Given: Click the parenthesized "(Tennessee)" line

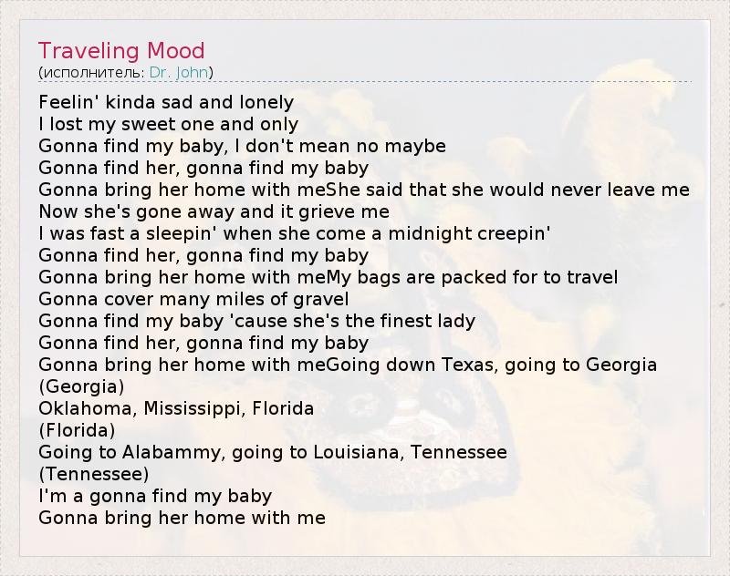Looking at the screenshot, I should (94, 474).
